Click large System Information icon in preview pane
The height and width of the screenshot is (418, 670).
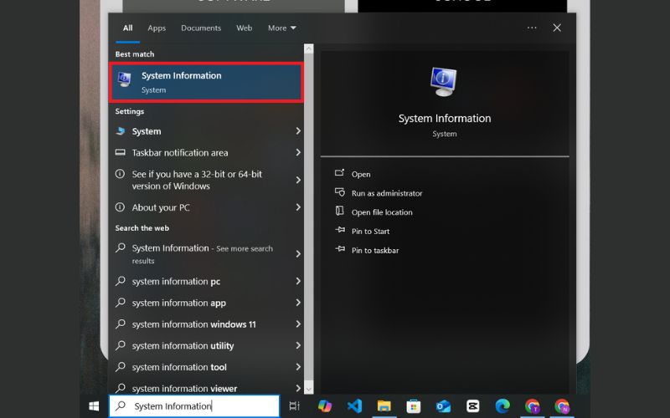click(443, 81)
